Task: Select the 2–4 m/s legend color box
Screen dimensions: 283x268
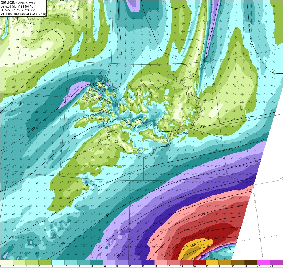Action: click(x=19, y=262)
